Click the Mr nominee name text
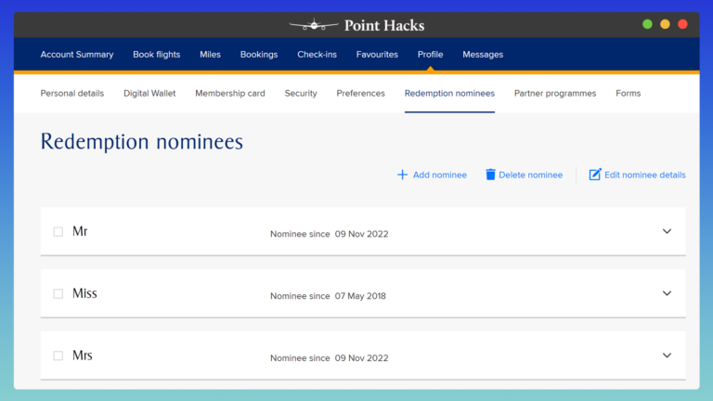The image size is (713, 401). tap(80, 231)
